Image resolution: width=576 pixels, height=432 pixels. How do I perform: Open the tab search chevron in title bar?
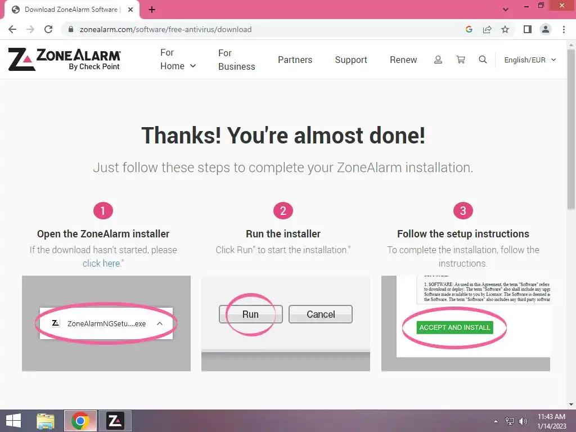tap(506, 10)
